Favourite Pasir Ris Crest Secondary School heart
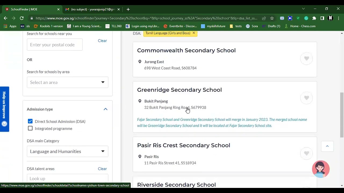Image resolution: width=344 pixels, height=193 pixels. (307, 153)
